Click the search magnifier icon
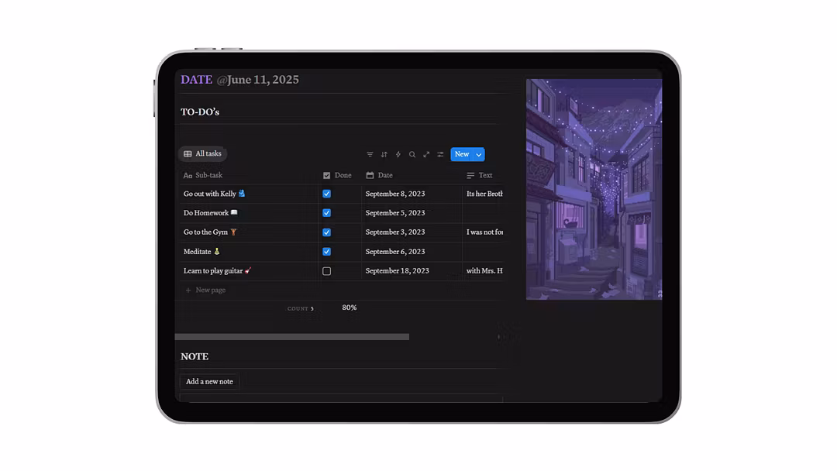The width and height of the screenshot is (837, 471). pyautogui.click(x=412, y=154)
